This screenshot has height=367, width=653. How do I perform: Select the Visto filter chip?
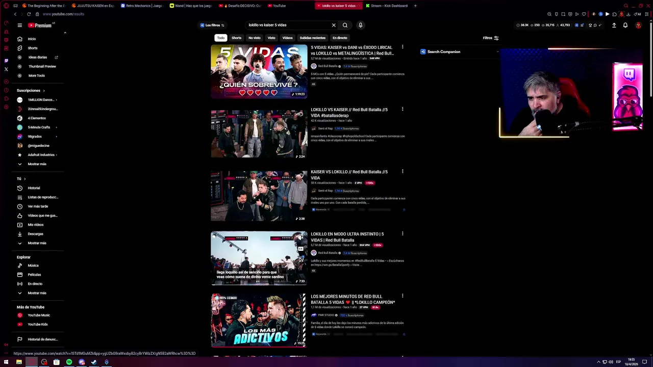point(271,38)
